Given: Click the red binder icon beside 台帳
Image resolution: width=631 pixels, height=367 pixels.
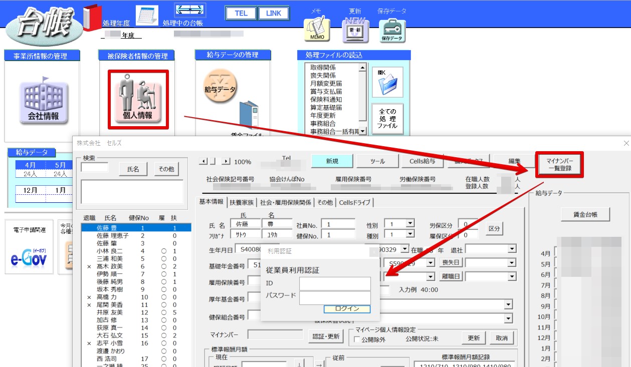Looking at the screenshot, I should pos(92,18).
